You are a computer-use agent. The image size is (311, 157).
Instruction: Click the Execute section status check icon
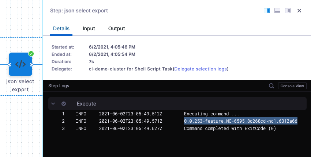pos(64,104)
